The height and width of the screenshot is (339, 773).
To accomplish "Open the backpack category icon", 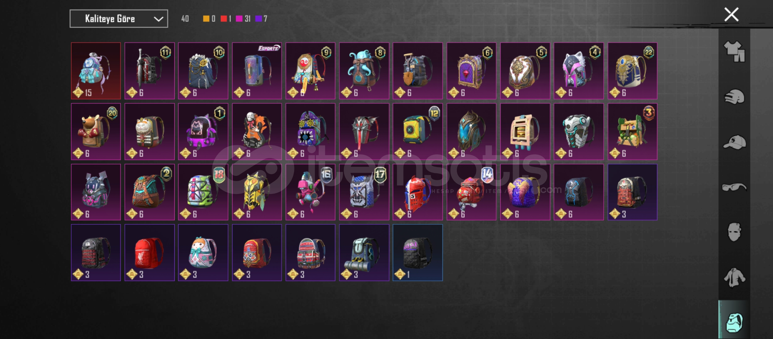I will (x=734, y=322).
